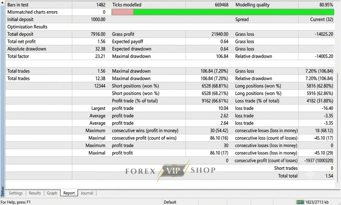Click the 'Total net profit' label

21,42
